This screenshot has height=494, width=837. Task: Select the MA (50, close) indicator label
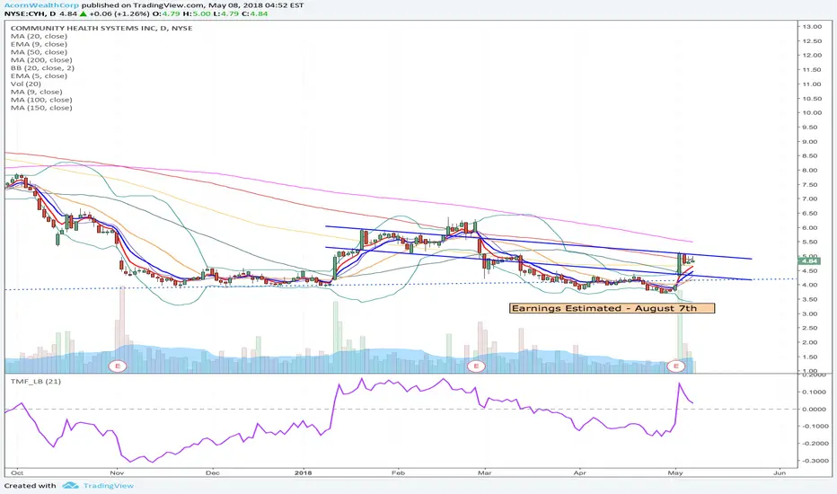click(x=39, y=52)
